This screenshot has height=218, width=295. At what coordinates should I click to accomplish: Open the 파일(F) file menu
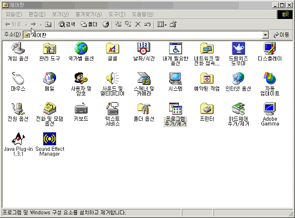coord(14,14)
